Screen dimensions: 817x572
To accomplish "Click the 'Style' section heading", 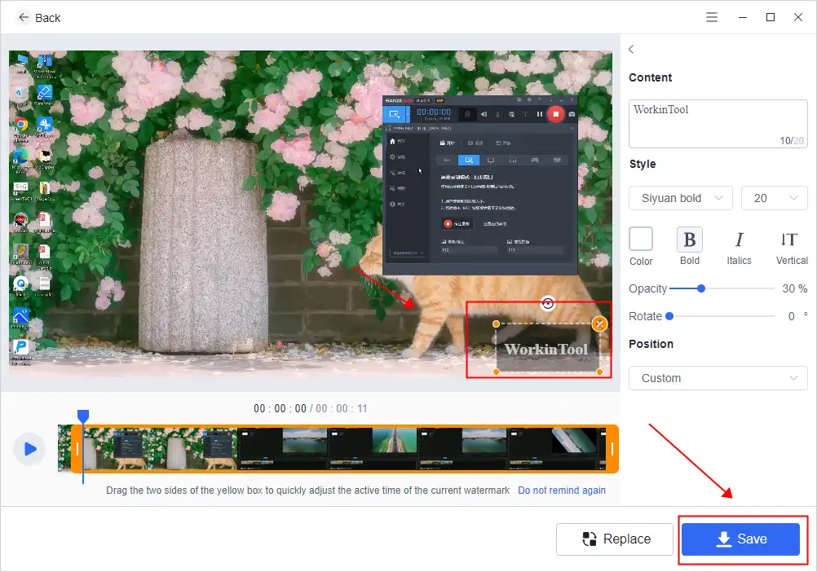I will pyautogui.click(x=643, y=164).
